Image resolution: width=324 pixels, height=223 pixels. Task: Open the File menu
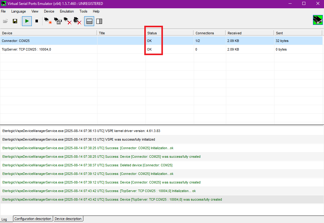pyautogui.click(x=3, y=11)
